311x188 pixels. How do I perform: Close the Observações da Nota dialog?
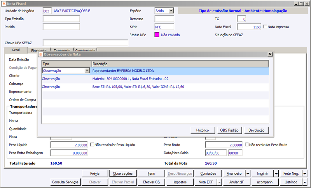tap(270, 54)
